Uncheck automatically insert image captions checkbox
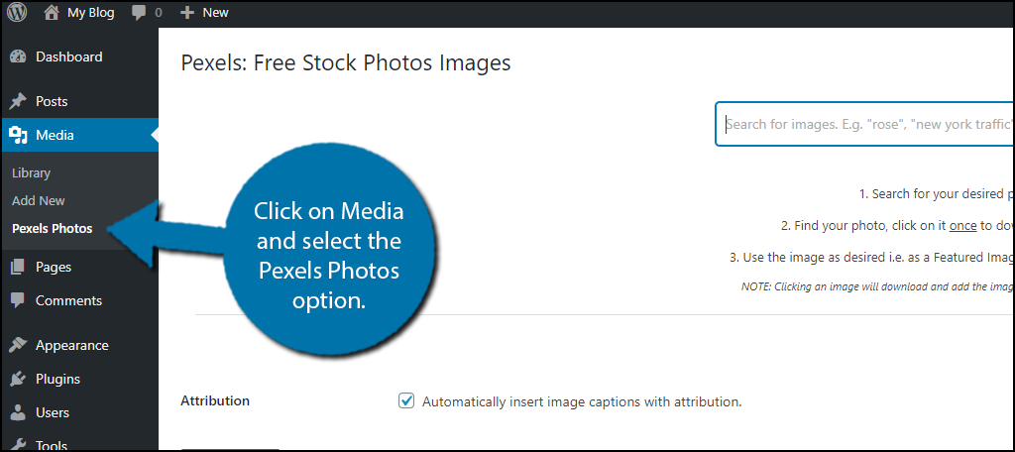Viewport: 1015px width, 452px height. pos(406,400)
